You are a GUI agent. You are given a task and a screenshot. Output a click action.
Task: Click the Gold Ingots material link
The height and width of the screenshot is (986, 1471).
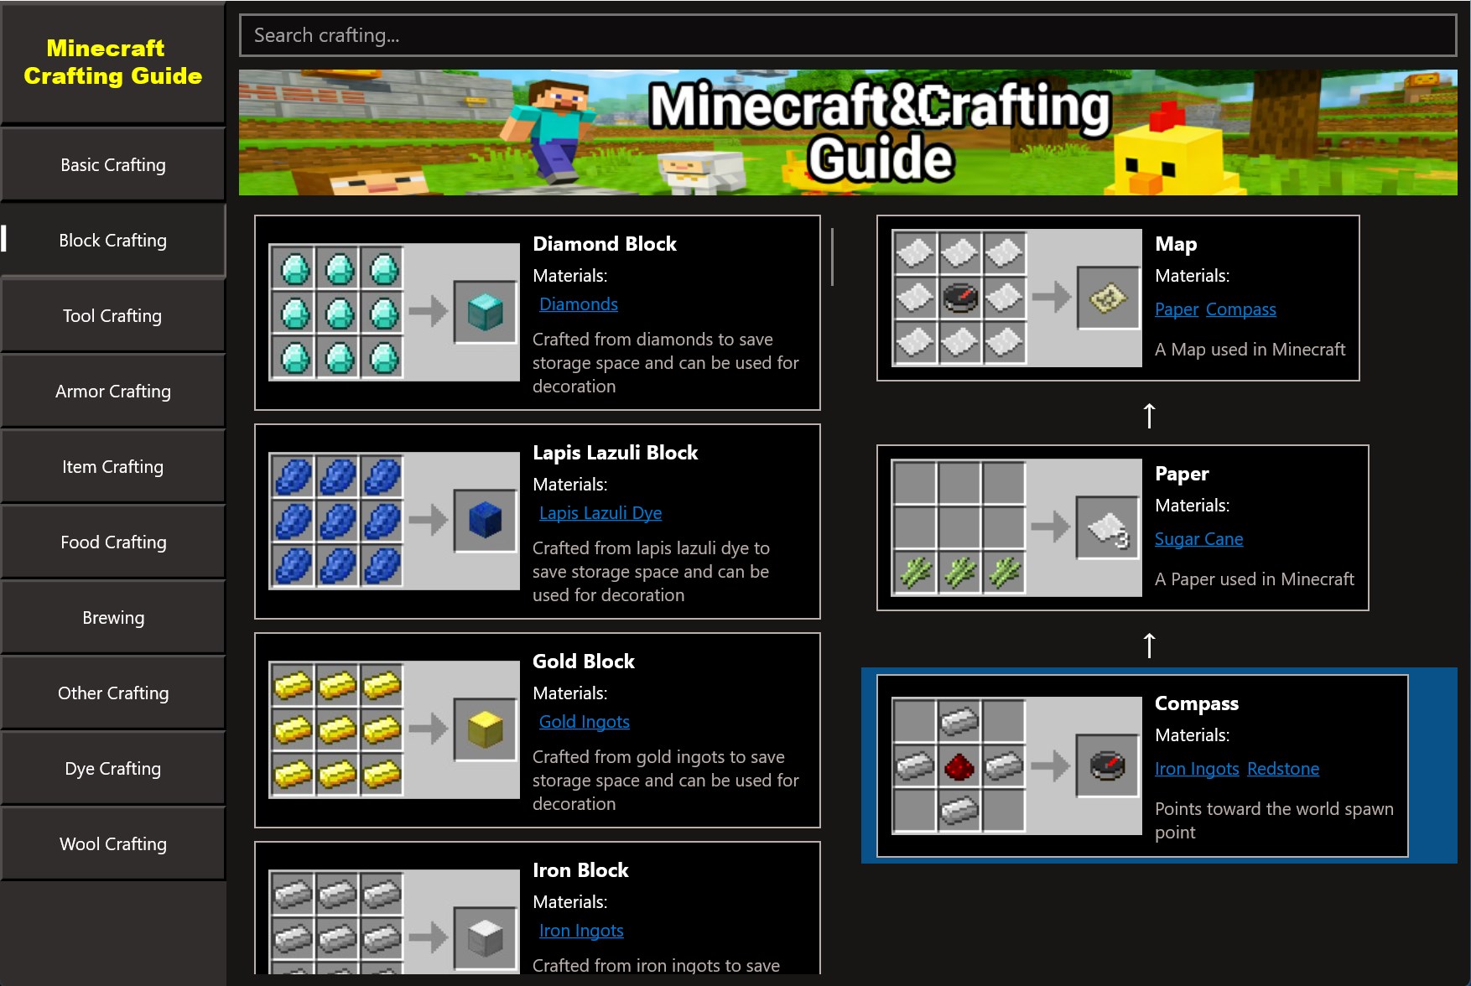coord(585,722)
